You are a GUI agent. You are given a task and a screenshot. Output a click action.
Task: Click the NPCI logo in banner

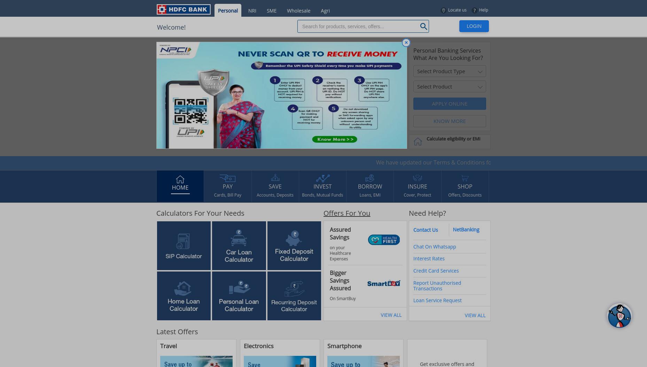pyautogui.click(x=176, y=50)
